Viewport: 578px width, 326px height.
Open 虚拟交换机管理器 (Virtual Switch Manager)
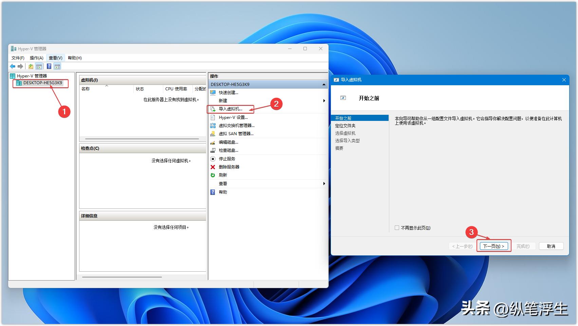237,125
